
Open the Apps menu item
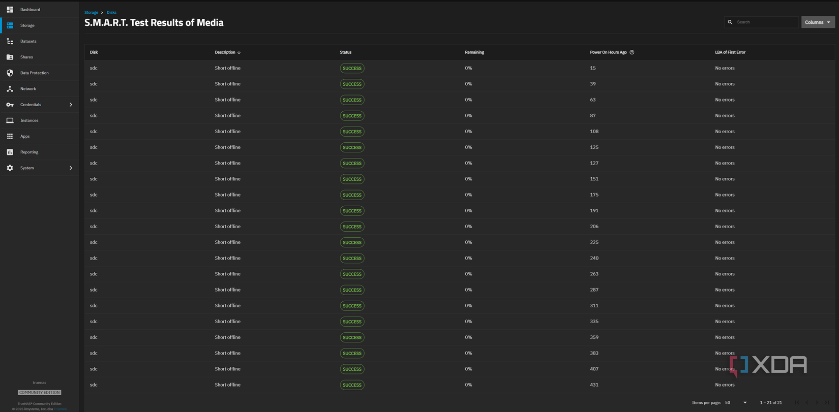point(40,136)
